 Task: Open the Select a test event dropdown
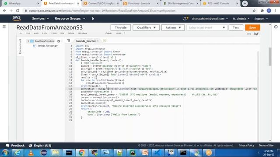206,27
